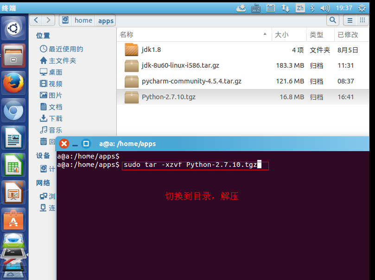Select the apps path segment
The height and width of the screenshot is (280, 375).
coord(106,20)
